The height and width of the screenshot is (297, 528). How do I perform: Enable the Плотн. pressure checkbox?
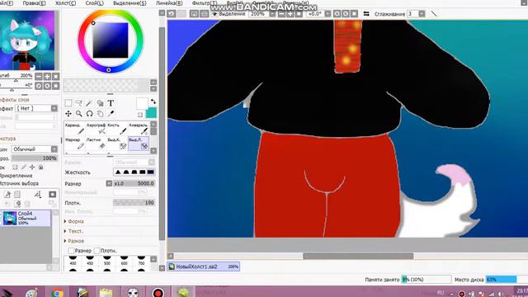(97, 251)
